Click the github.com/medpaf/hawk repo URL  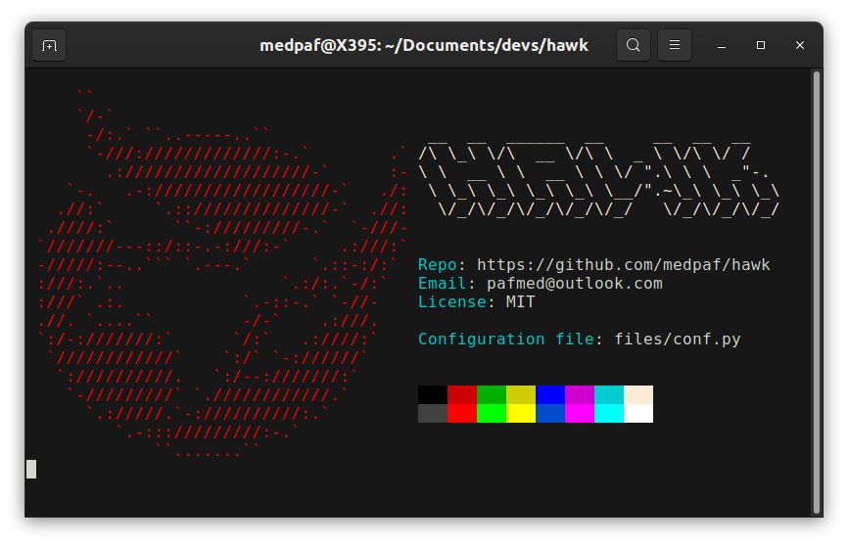(x=623, y=265)
